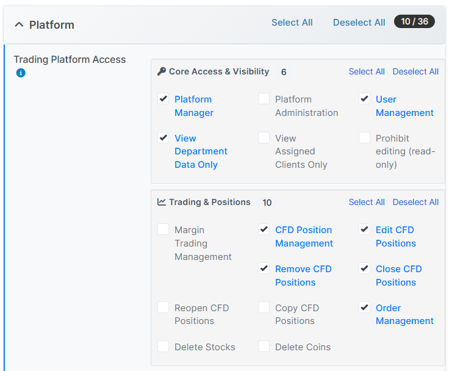Screen dimensions: 452x371
Task: Enable the Copy CFD Positions option
Action: (x=264, y=308)
